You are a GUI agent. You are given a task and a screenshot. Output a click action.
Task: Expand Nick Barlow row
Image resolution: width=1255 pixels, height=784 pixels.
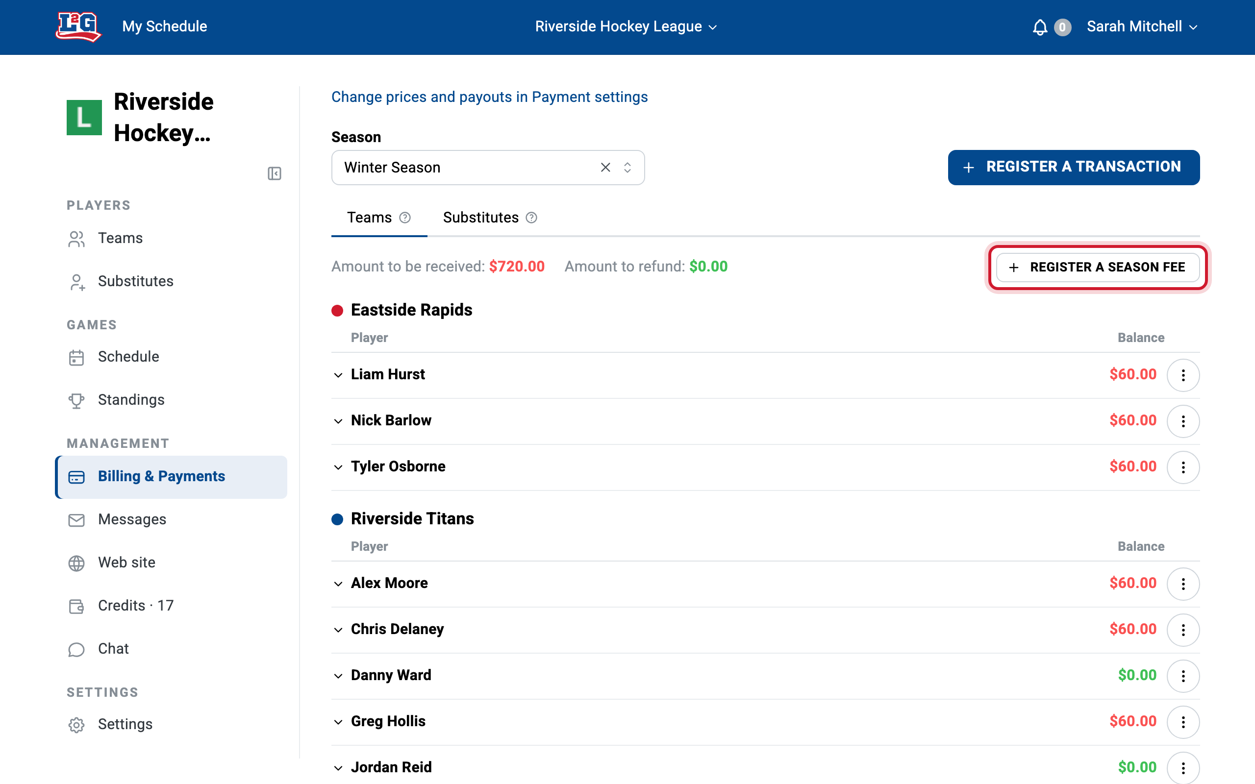[338, 421]
